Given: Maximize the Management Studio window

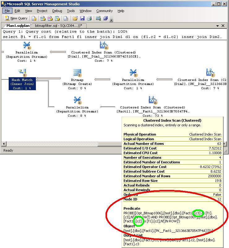Looking at the screenshot, I should click(219, 4).
